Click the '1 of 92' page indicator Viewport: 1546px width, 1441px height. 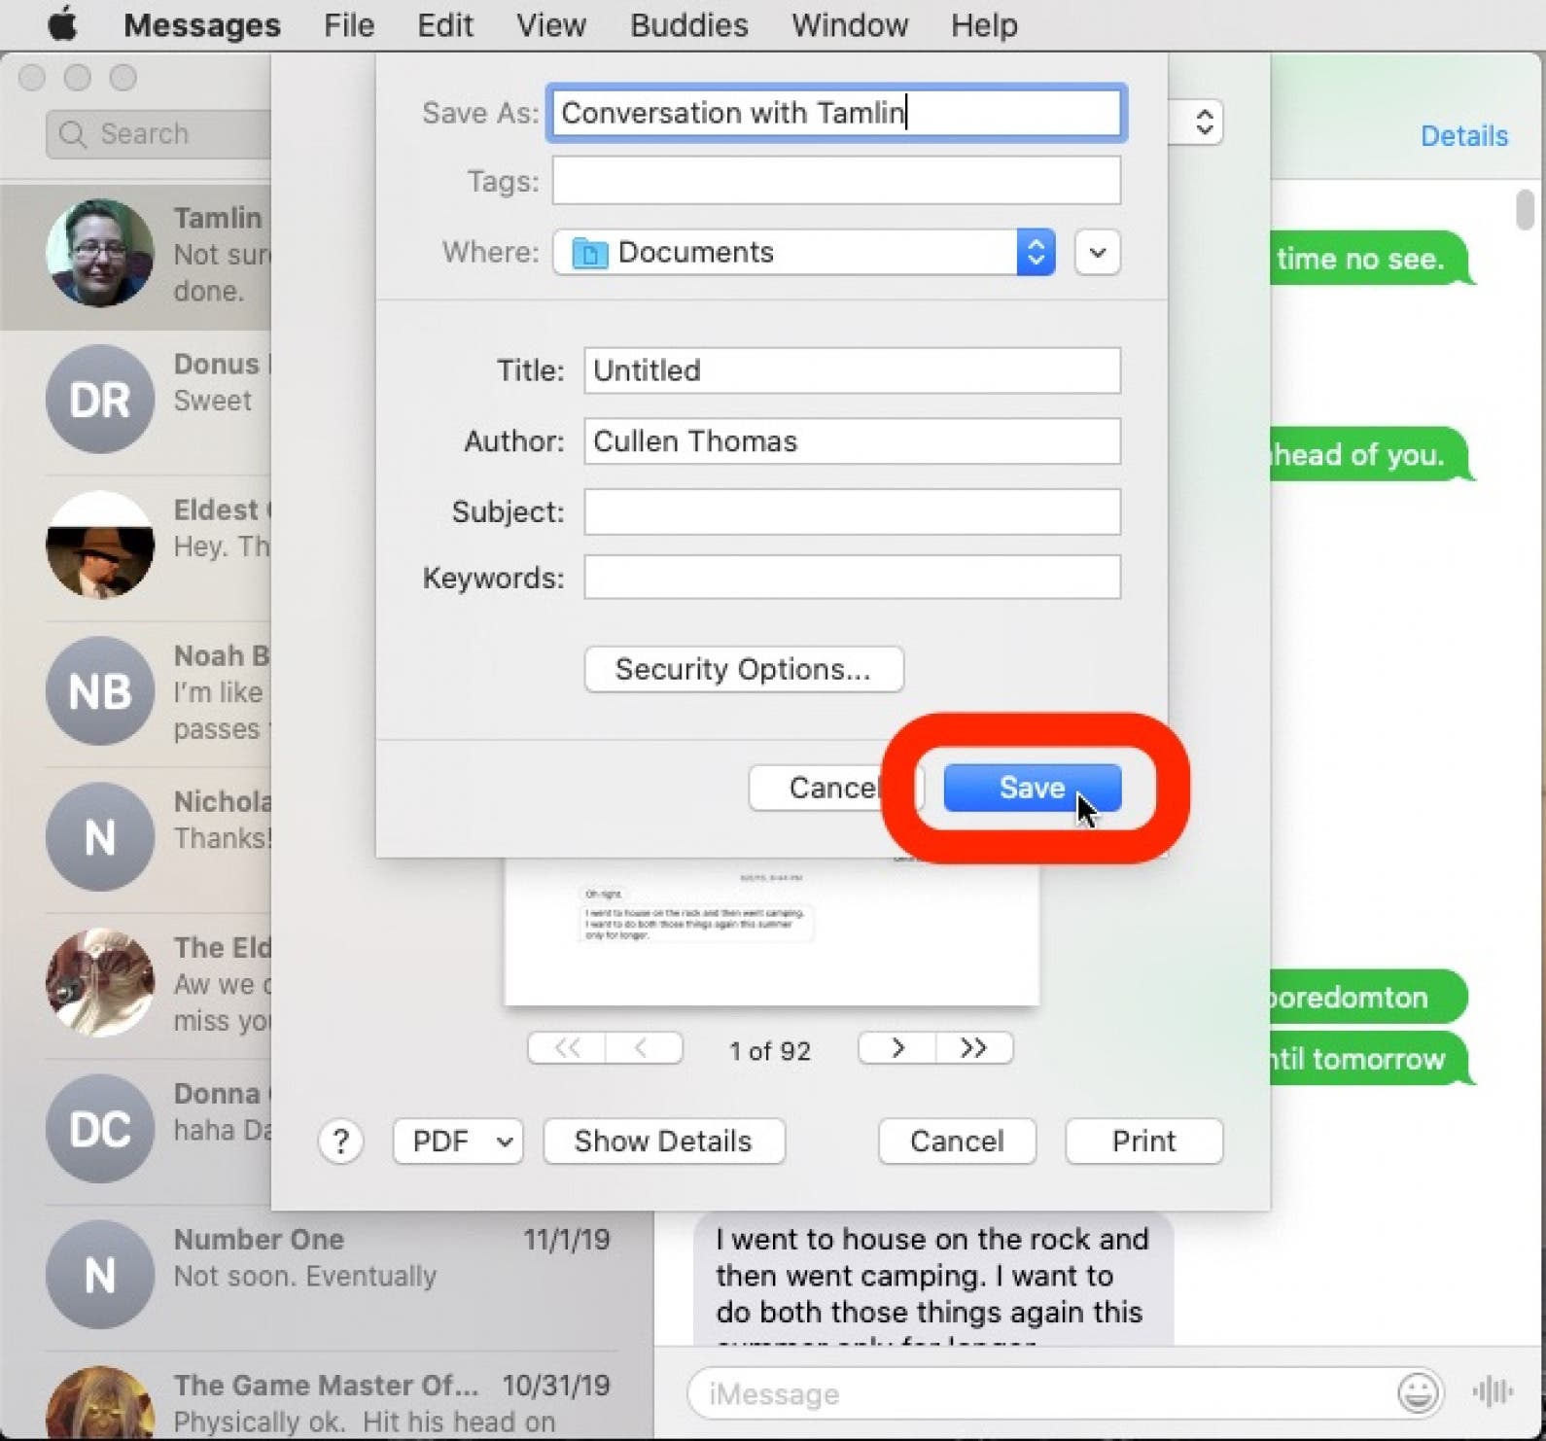pyautogui.click(x=770, y=1050)
